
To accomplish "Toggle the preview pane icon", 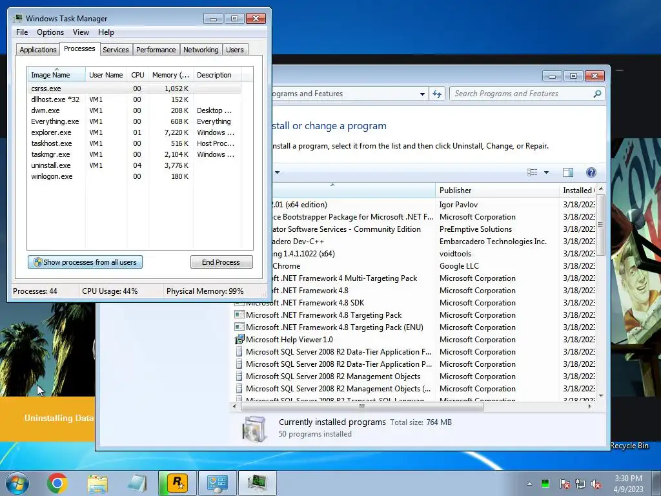I will pos(568,172).
